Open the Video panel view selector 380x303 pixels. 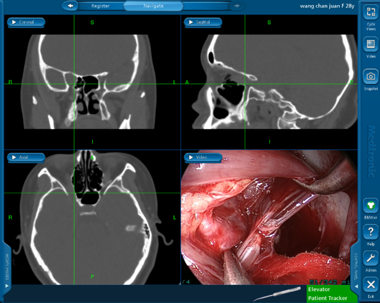point(203,157)
